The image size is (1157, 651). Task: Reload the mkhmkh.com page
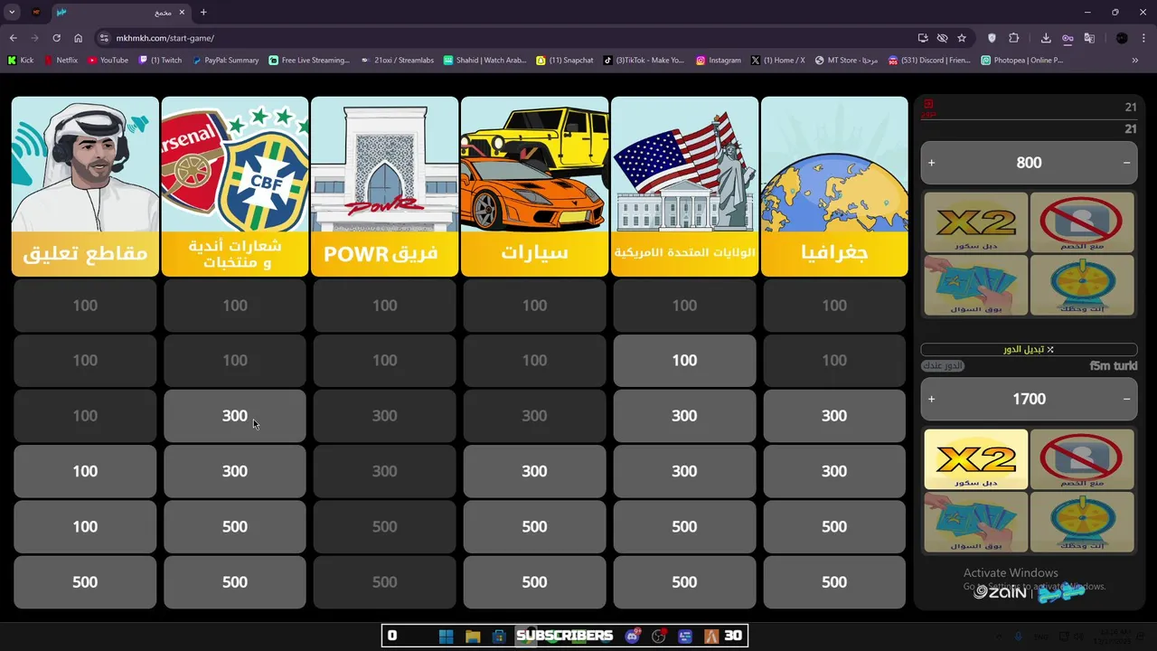[56, 38]
